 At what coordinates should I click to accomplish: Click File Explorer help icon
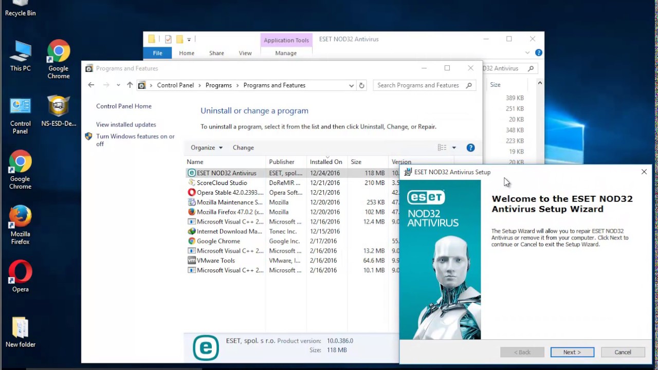pyautogui.click(x=539, y=53)
